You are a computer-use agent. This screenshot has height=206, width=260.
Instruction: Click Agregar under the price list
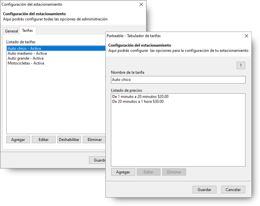pyautogui.click(x=123, y=172)
